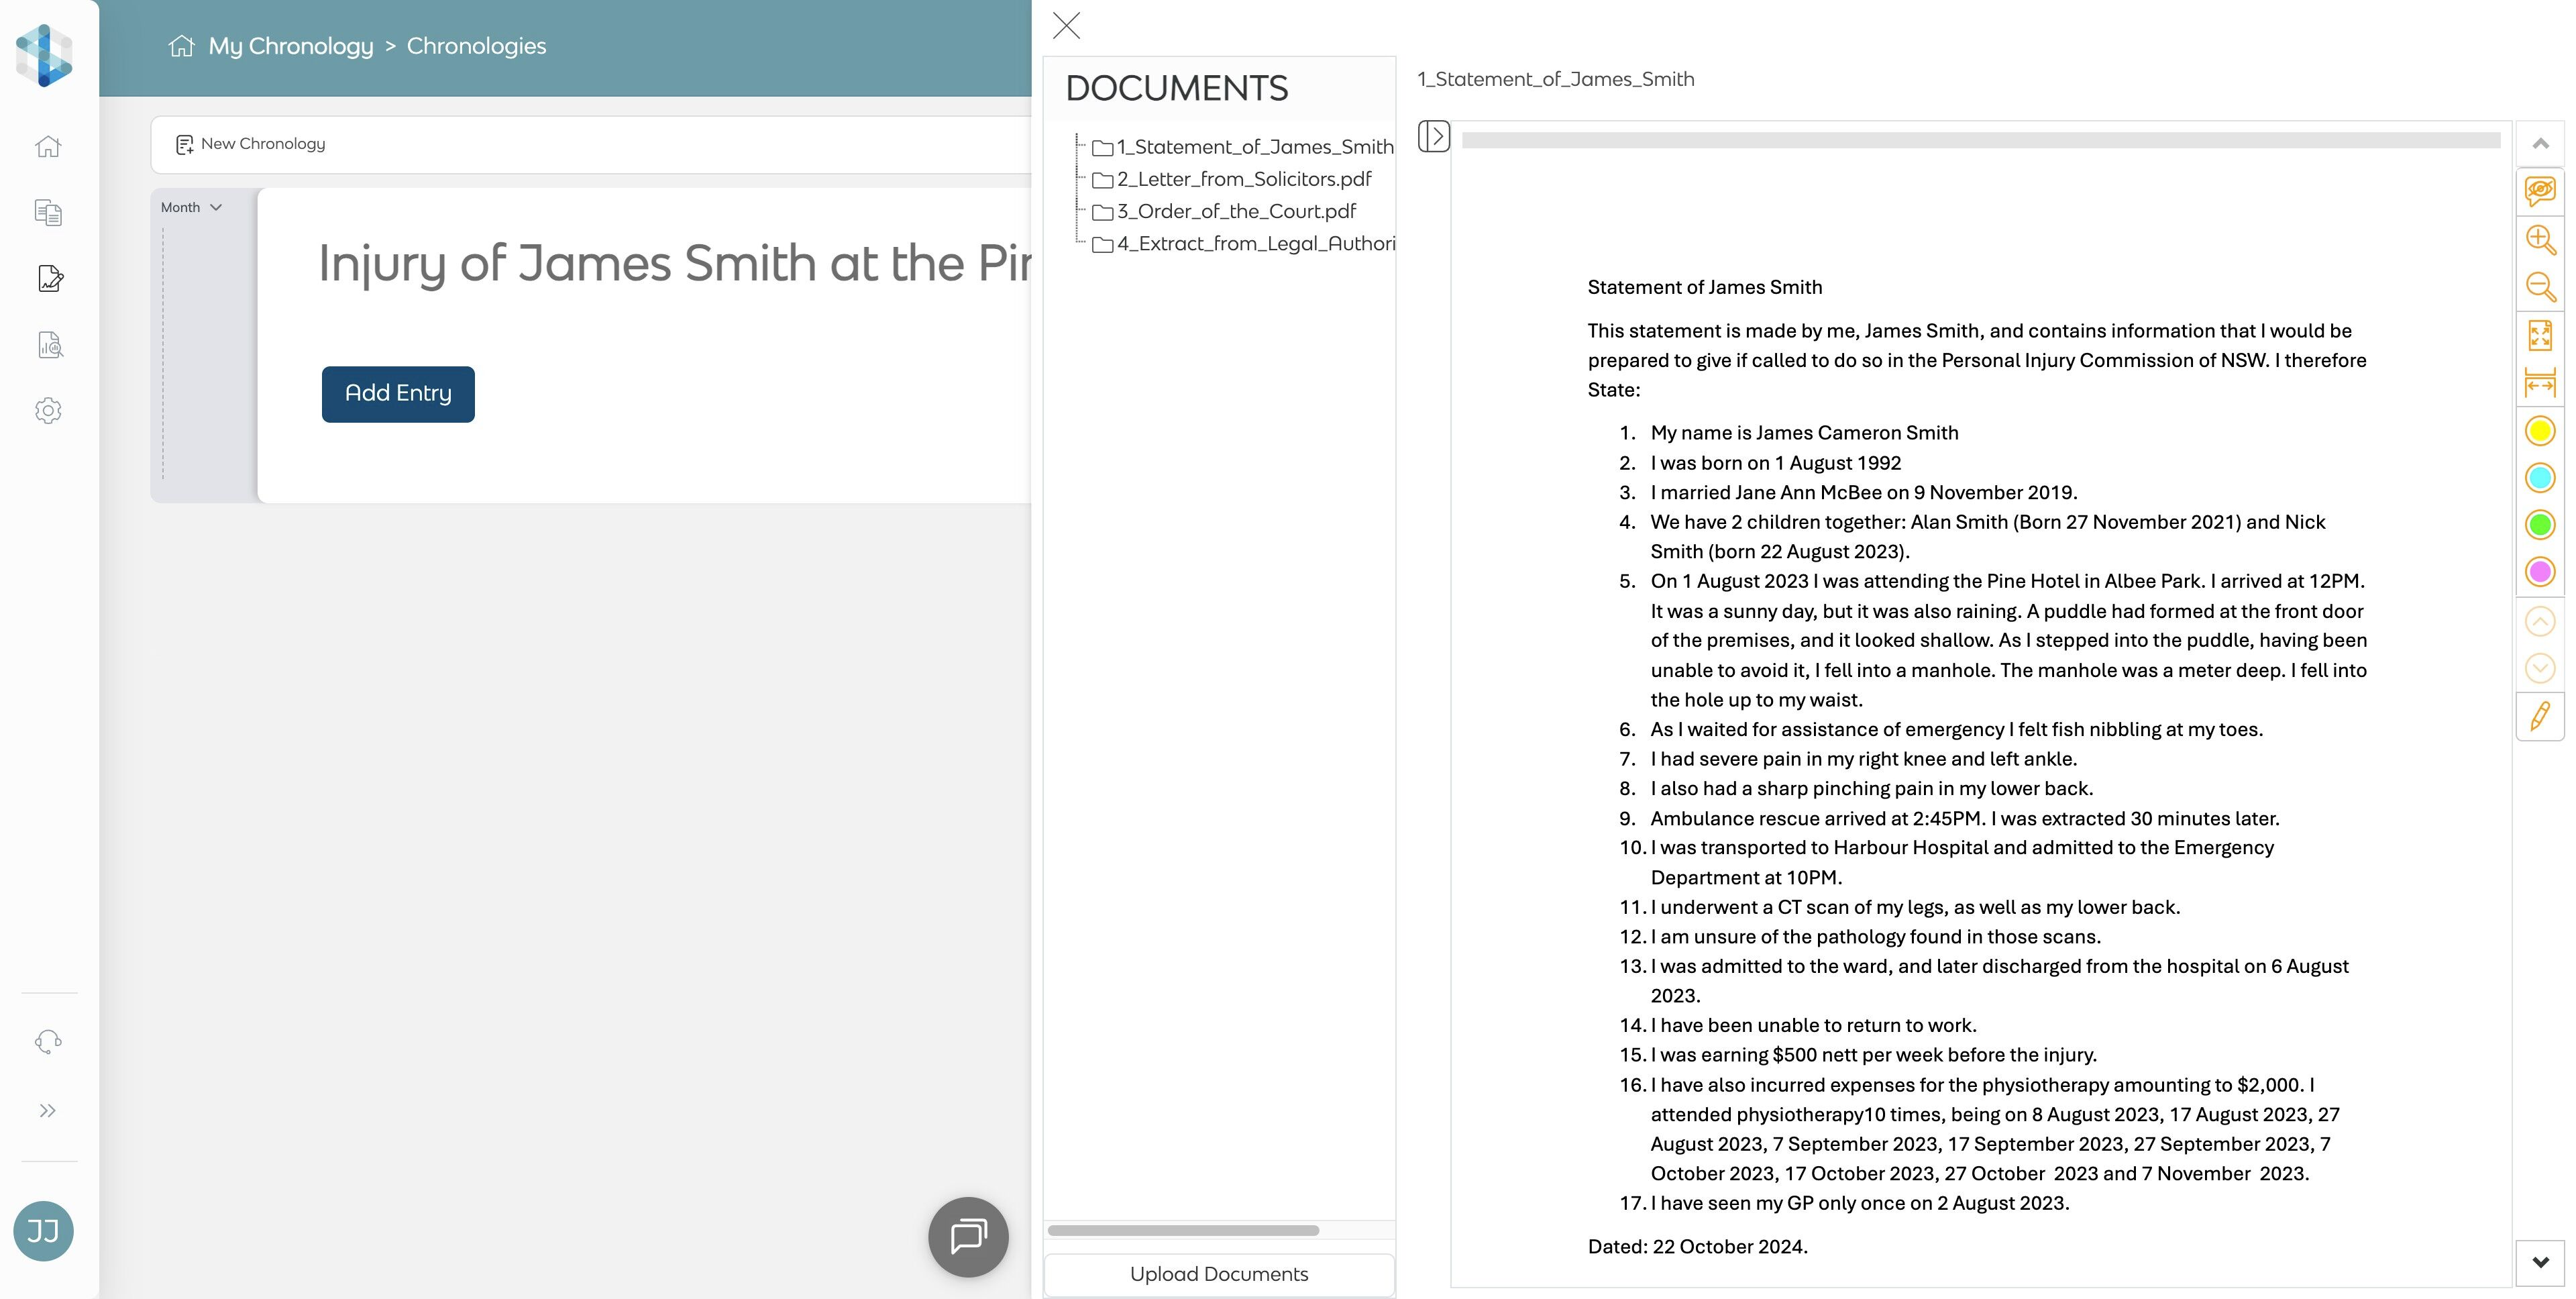Viewport: 2576px width, 1299px height.
Task: Open the settings gear in sidebar
Action: pyautogui.click(x=48, y=410)
